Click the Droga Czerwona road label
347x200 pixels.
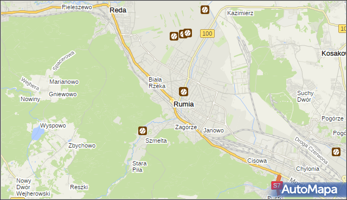[x=311, y=151]
